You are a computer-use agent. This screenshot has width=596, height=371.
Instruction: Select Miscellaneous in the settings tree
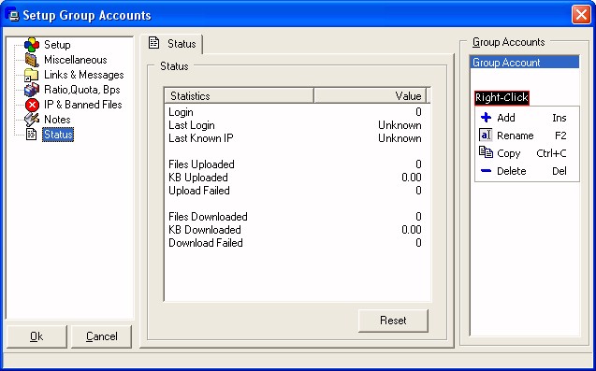click(75, 60)
